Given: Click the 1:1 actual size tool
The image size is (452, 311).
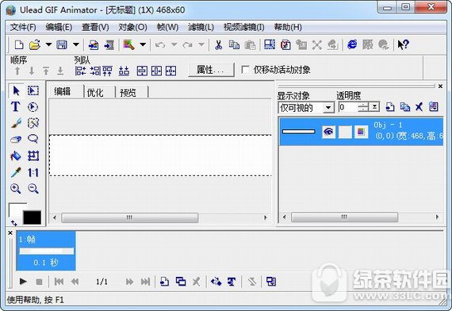Looking at the screenshot, I should coord(33,172).
